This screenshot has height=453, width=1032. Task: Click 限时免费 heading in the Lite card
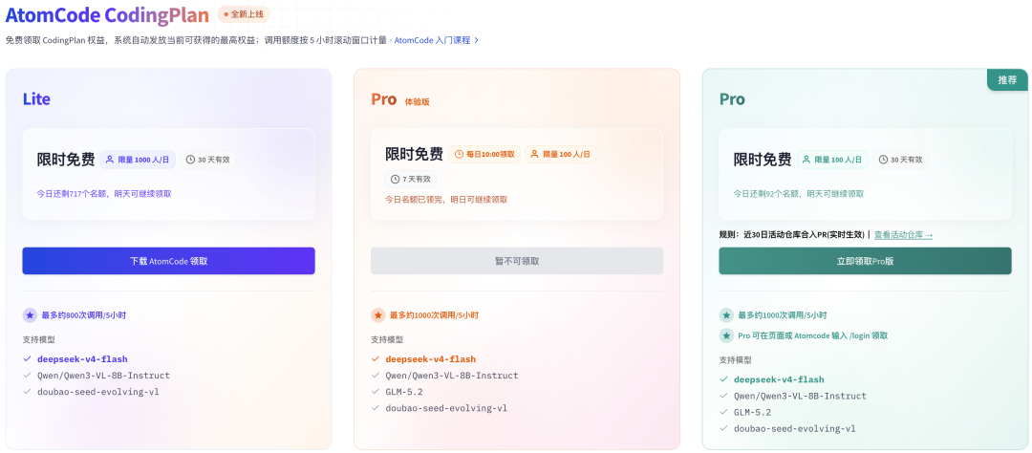coord(66,160)
